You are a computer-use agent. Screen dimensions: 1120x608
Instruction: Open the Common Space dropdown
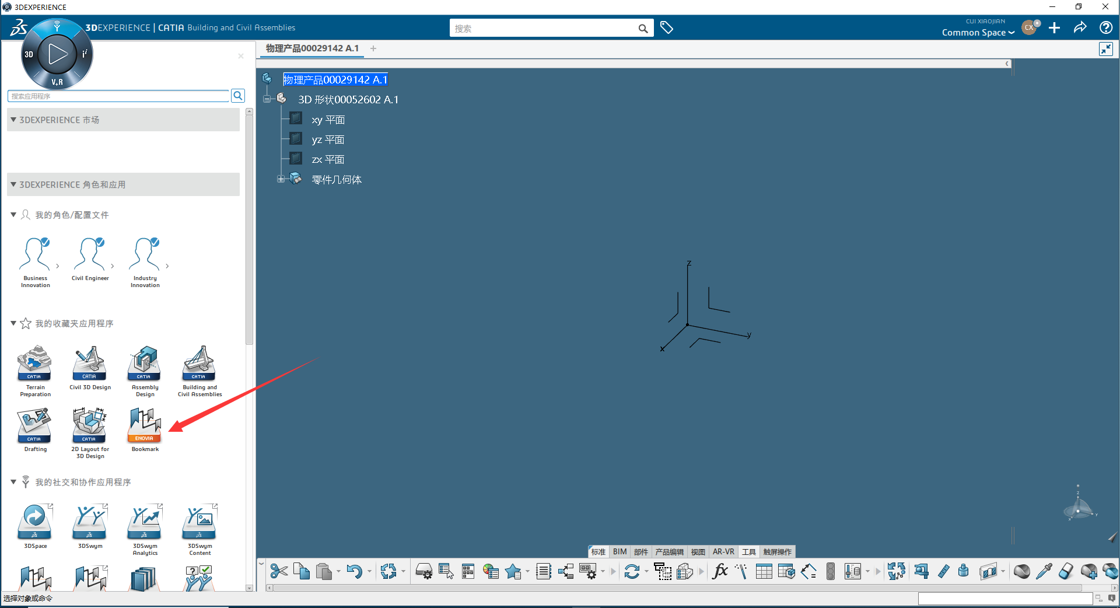(978, 33)
